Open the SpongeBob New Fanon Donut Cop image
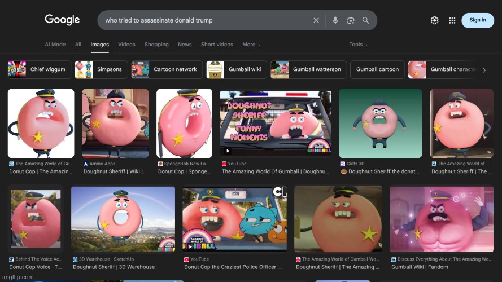The image size is (502, 282). [184, 124]
